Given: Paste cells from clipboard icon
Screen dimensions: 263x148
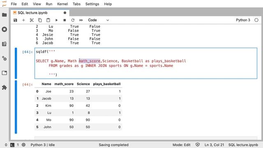Looking at the screenshot, I should coord(48,20).
